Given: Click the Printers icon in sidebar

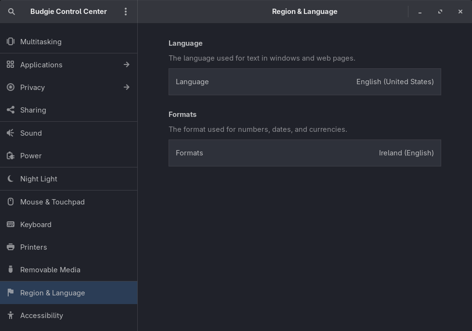Looking at the screenshot, I should [11, 247].
